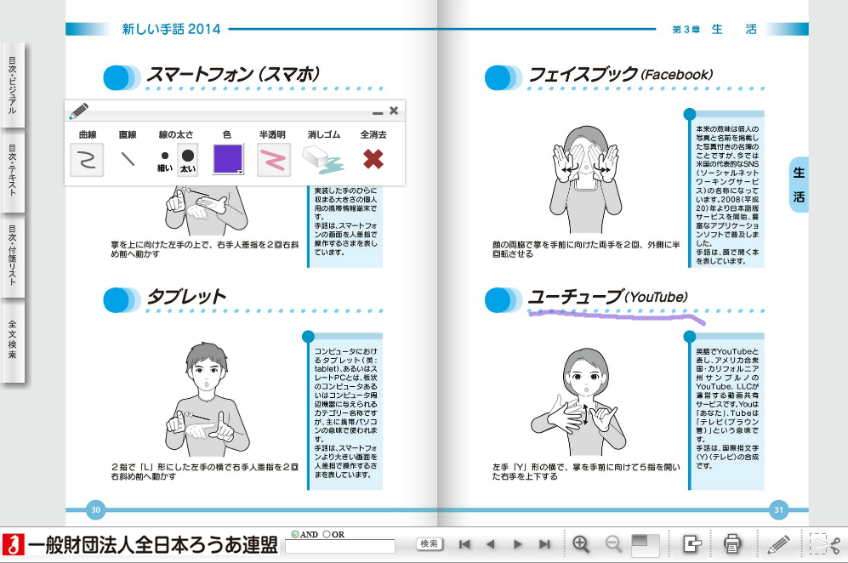This screenshot has width=848, height=563.
Task: Go to the previous page
Action: pyautogui.click(x=491, y=544)
